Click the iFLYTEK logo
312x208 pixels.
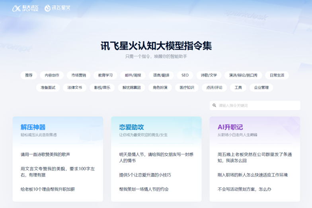25,8
